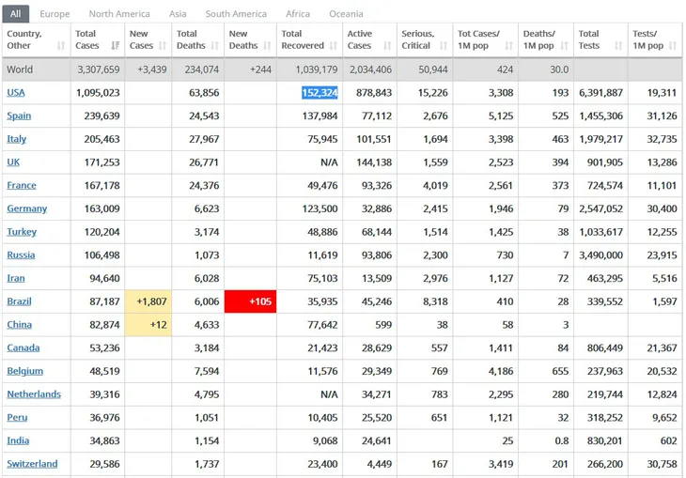686x478 pixels.
Task: Sort by Total Recovered column arrows
Action: coord(334,45)
